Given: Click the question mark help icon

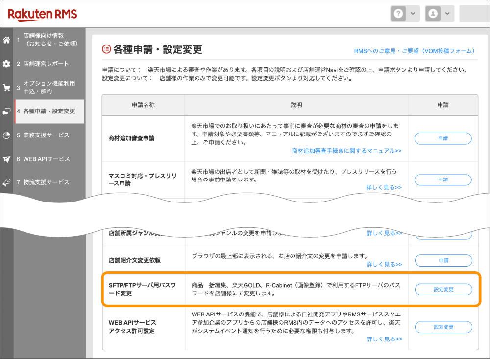Looking at the screenshot, I should [x=398, y=14].
